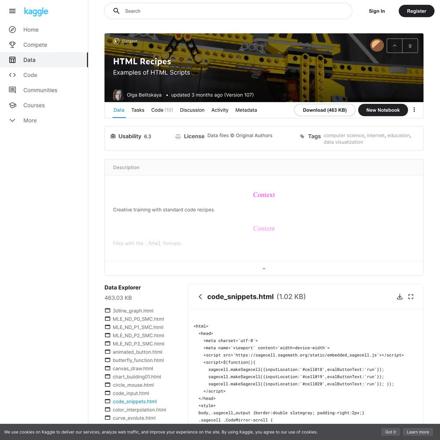
Task: Open fullscreen view of the file preview
Action: tap(411, 297)
